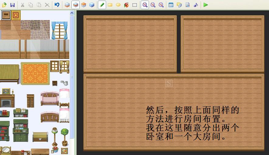Pick the stone brick wall tile
Screen dimensions: 269x155
tap(35, 30)
